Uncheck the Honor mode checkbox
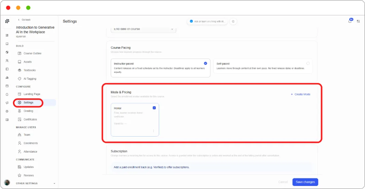 [x=154, y=108]
